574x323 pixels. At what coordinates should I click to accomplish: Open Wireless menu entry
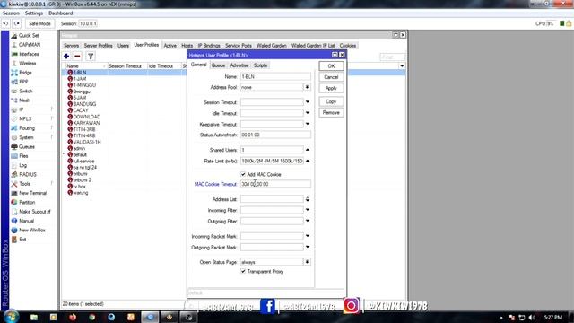(x=28, y=63)
